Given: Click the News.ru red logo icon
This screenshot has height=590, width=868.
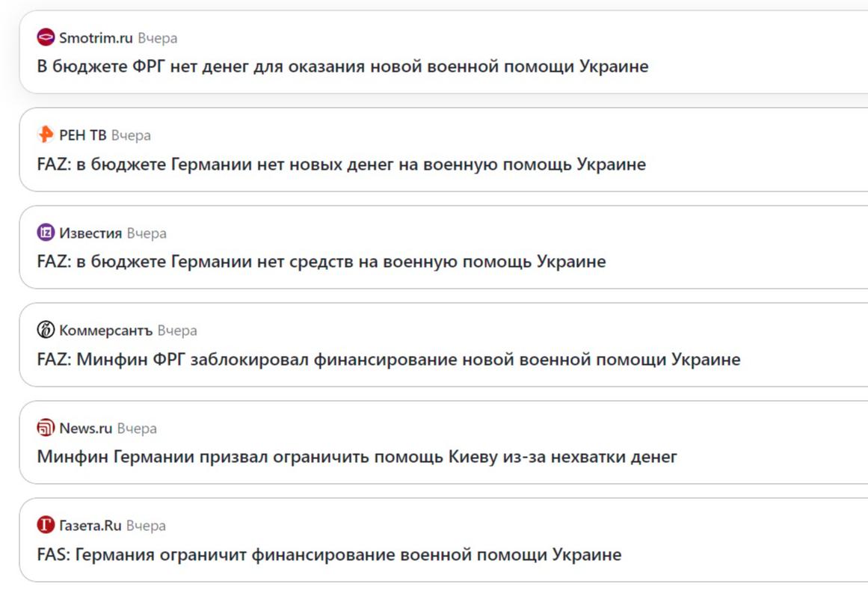Looking at the screenshot, I should [46, 428].
